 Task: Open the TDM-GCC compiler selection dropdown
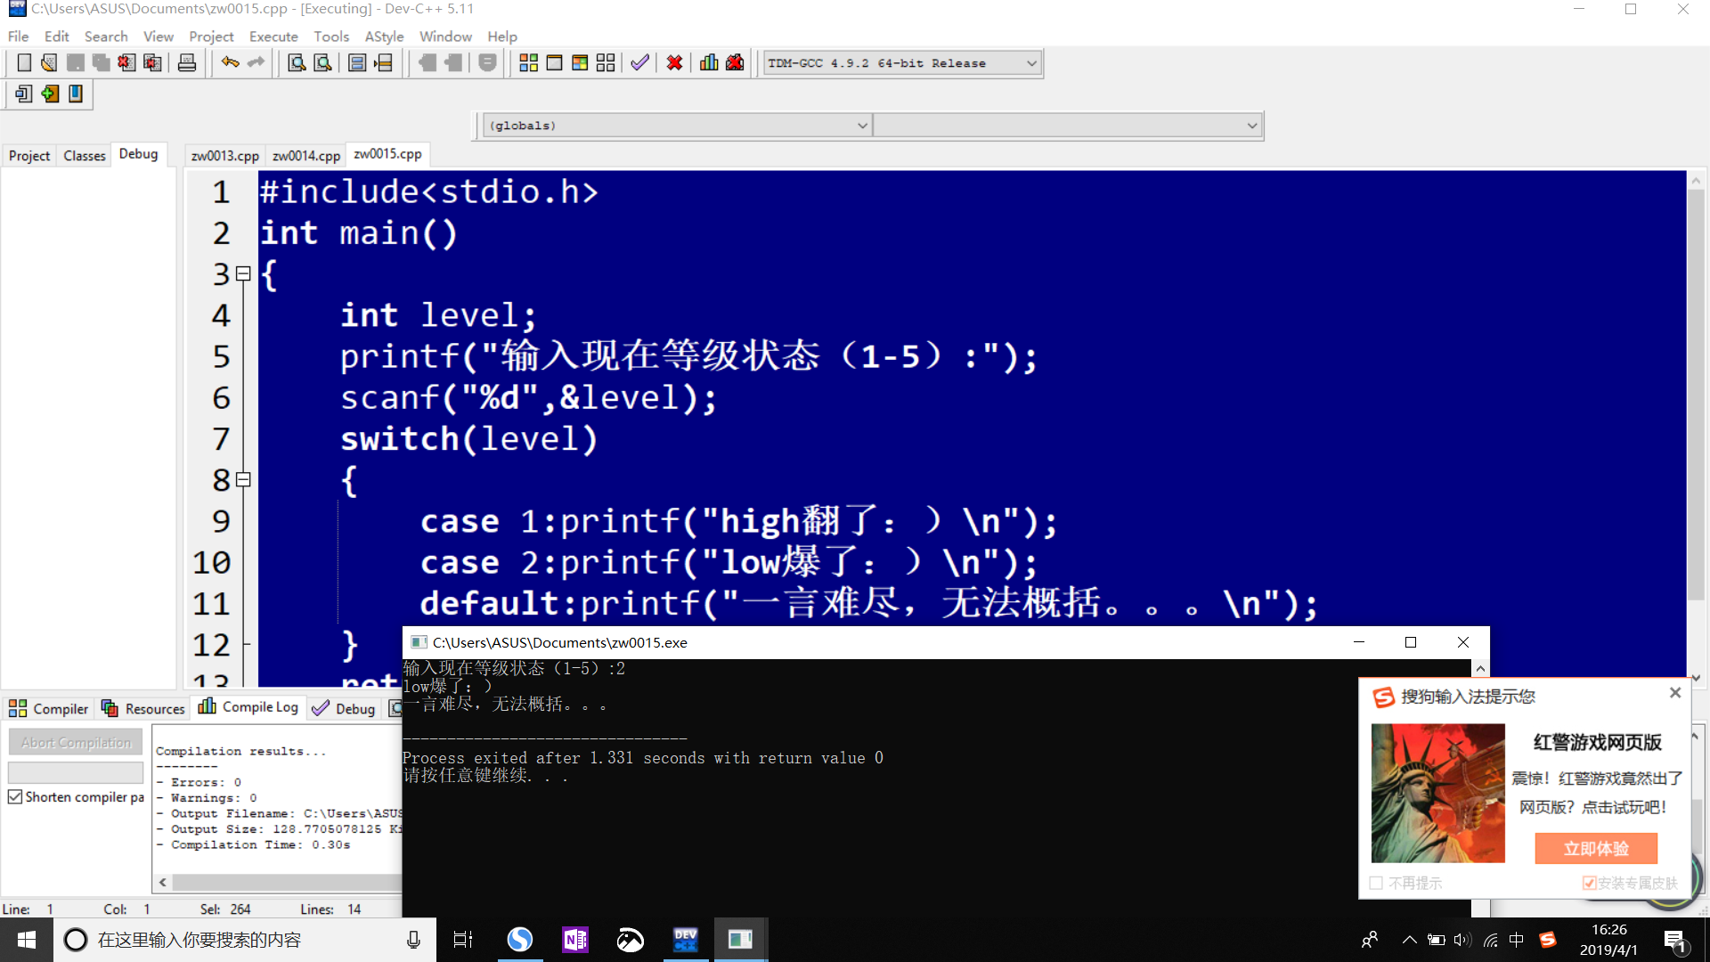(x=1031, y=63)
